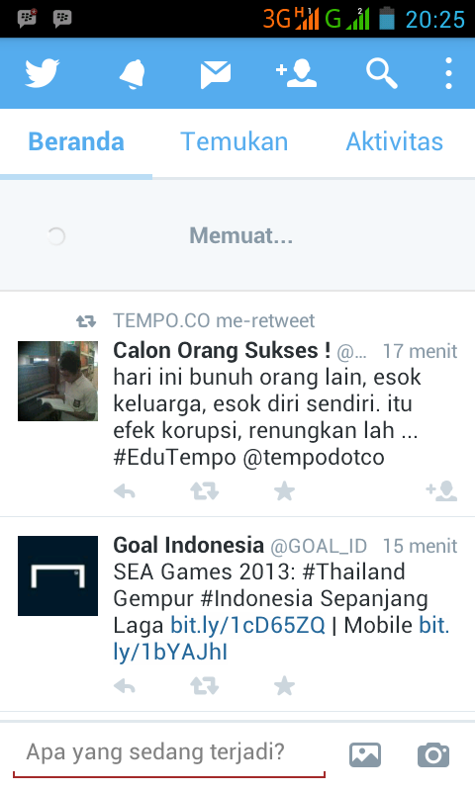Select the Beranda tab
Viewport: 475px width, 791px height.
pos(76,141)
